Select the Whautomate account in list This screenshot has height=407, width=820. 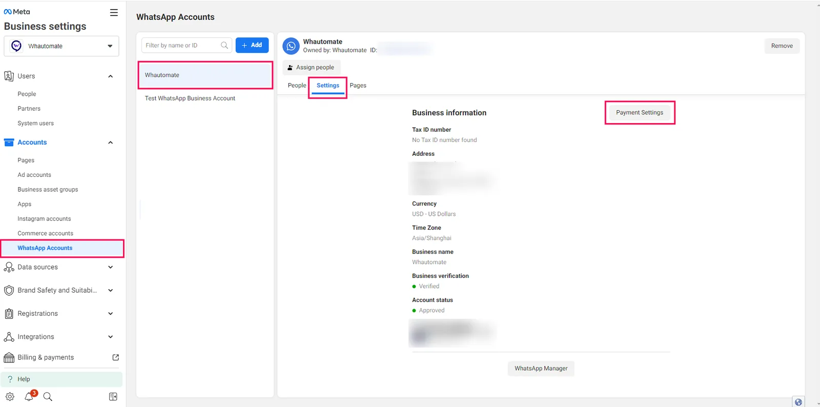pyautogui.click(x=205, y=75)
